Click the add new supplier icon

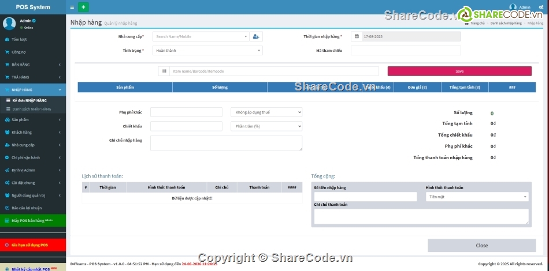pos(256,36)
